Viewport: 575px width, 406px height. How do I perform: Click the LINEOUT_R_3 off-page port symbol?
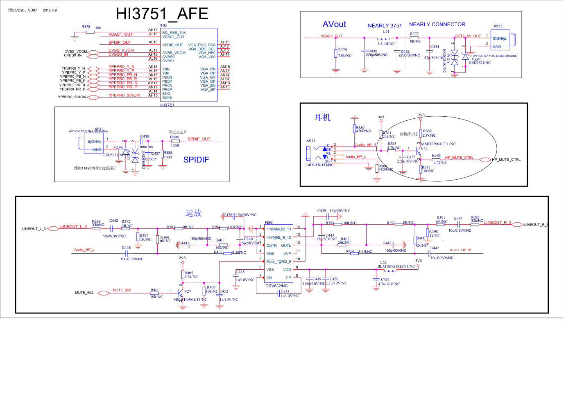(517, 224)
